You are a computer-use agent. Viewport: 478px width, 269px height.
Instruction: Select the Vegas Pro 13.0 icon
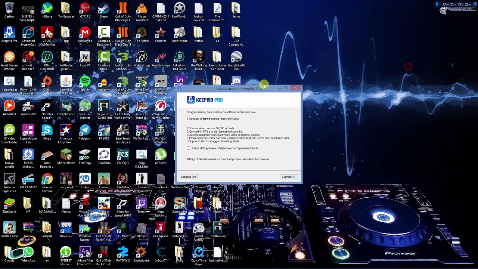[x=104, y=106]
